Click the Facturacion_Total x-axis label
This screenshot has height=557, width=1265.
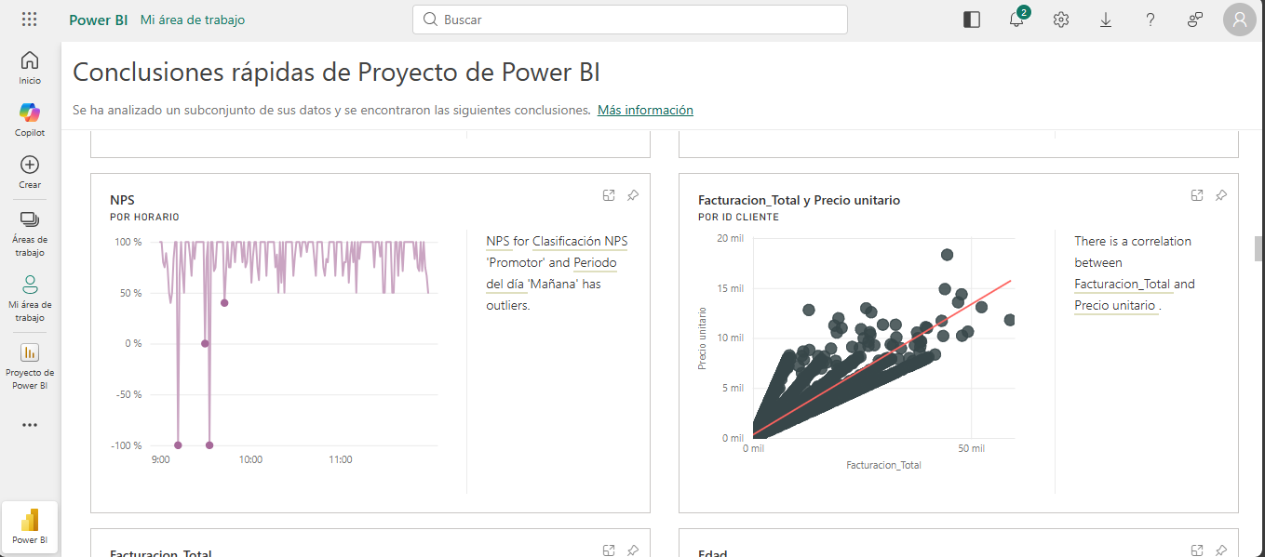pos(883,464)
